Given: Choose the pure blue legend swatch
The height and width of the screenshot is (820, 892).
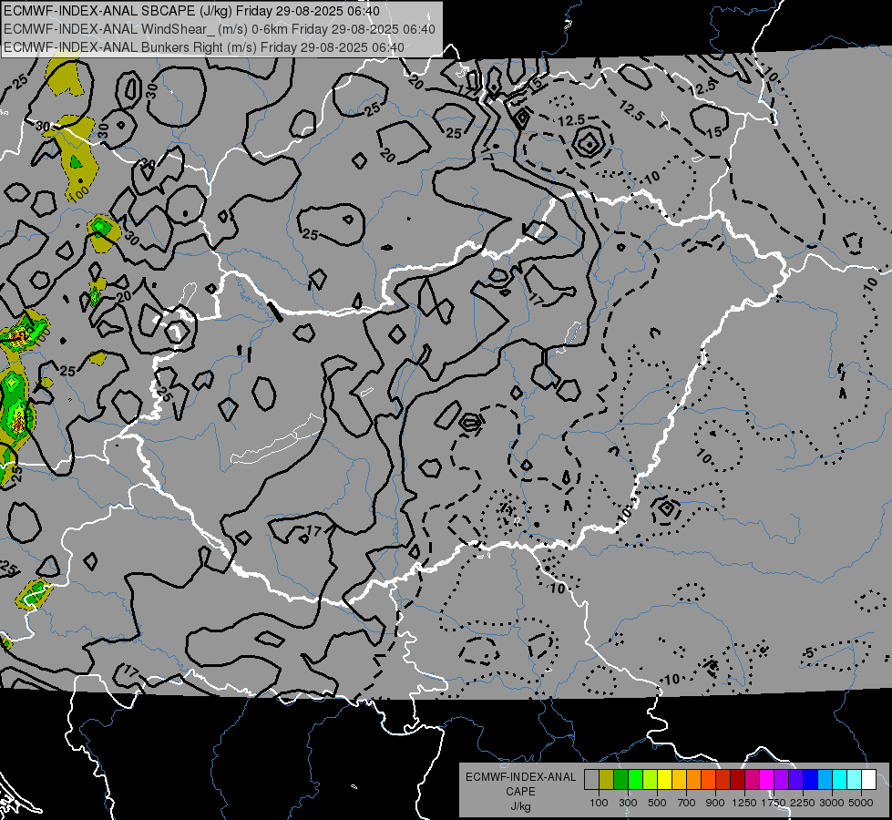Looking at the screenshot, I should [x=811, y=780].
